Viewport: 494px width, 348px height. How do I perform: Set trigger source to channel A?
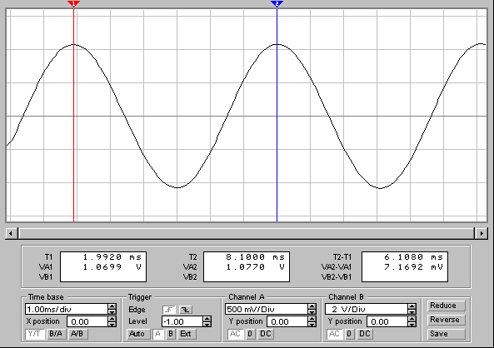[x=158, y=334]
